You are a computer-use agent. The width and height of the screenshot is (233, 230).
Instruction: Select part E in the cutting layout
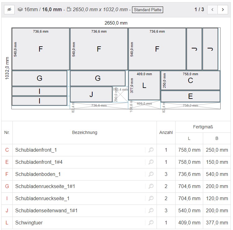pos(190,96)
